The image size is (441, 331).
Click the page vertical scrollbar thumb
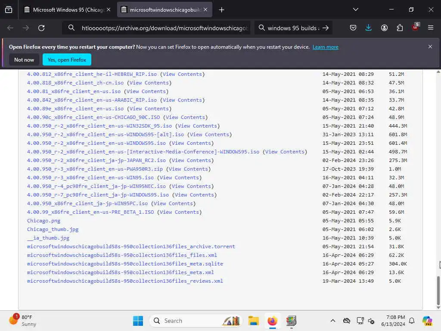coord(438,290)
